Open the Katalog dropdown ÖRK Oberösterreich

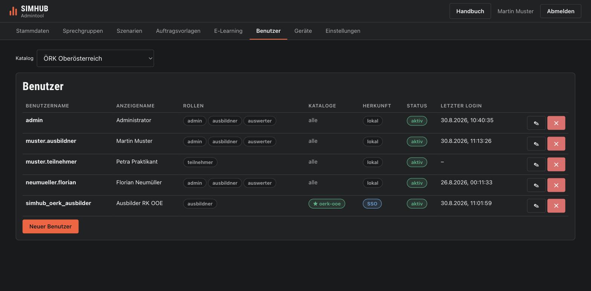[95, 58]
